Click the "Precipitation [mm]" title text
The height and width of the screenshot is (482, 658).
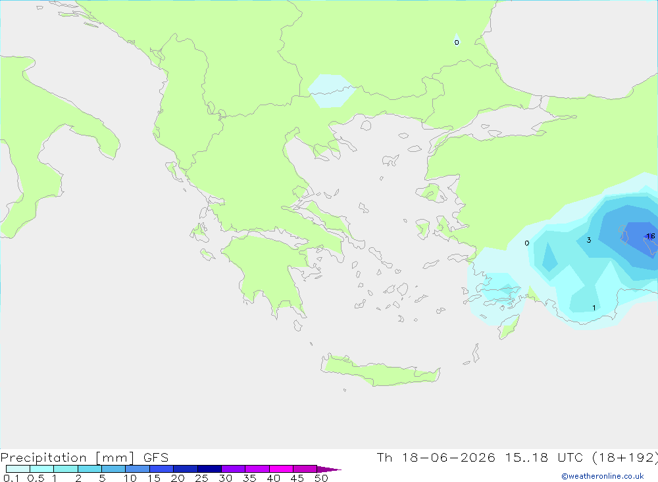tap(68, 458)
